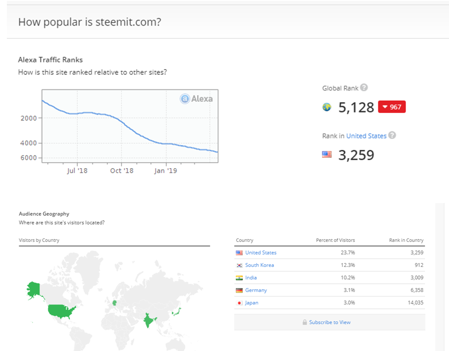Click the site ranking question subtitle
This screenshot has height=351, width=449.
[92, 72]
